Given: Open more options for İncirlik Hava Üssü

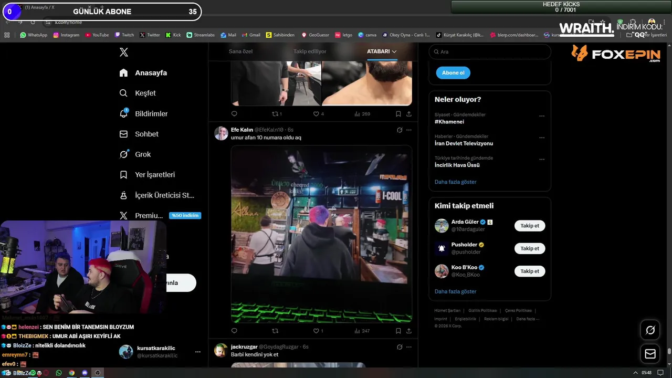Looking at the screenshot, I should coord(542,159).
